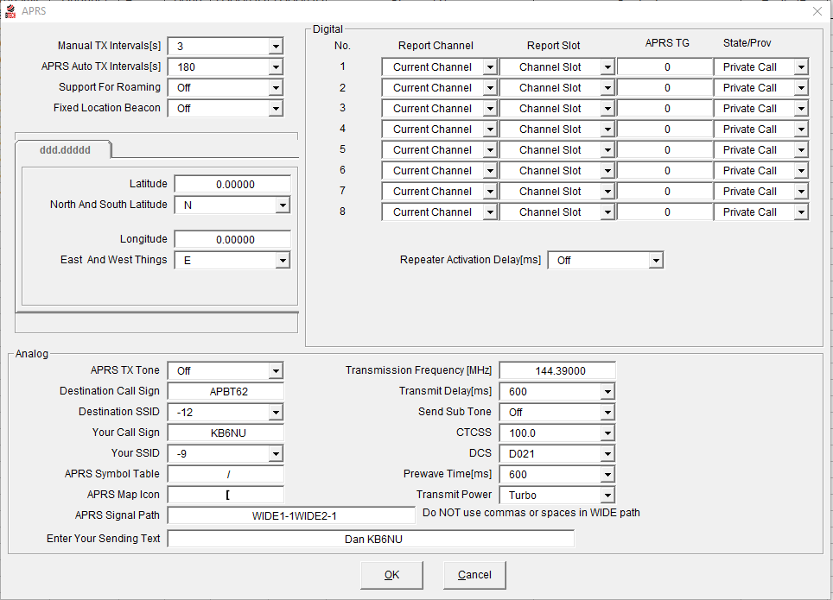Expand Report Slot dropdown for row 3
Image resolution: width=833 pixels, height=600 pixels.
[x=607, y=109]
